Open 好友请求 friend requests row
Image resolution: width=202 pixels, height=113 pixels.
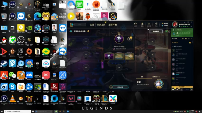(x=182, y=42)
